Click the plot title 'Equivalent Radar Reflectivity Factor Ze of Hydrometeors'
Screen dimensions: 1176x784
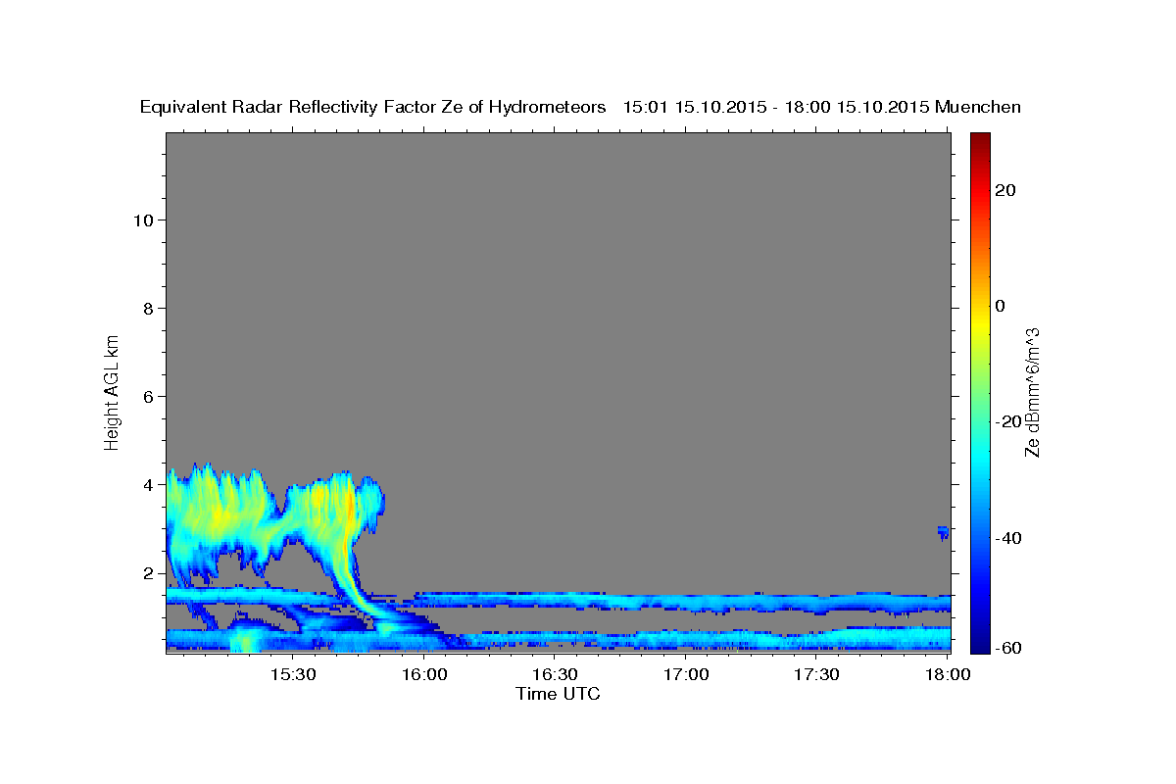(x=372, y=108)
